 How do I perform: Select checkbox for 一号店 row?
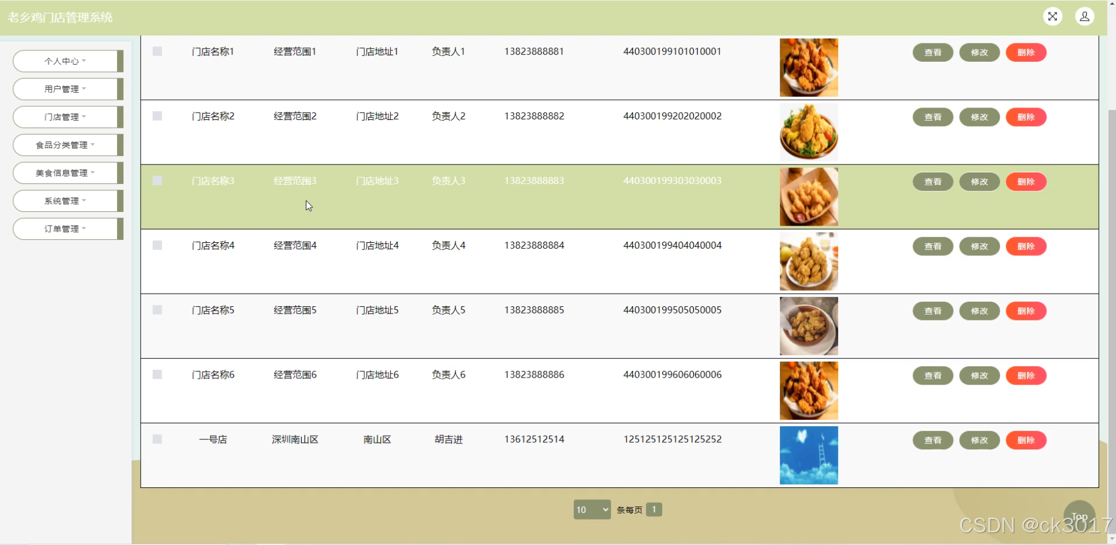[157, 439]
